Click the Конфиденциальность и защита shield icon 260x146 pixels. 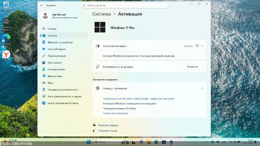click(44, 96)
